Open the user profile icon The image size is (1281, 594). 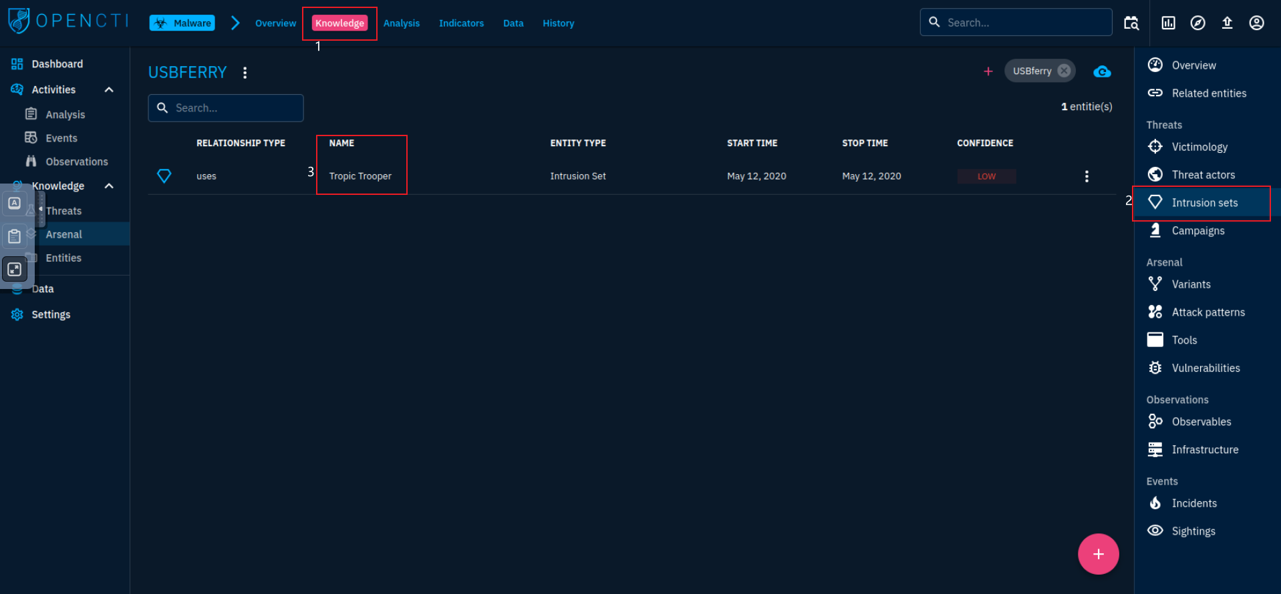(1256, 23)
